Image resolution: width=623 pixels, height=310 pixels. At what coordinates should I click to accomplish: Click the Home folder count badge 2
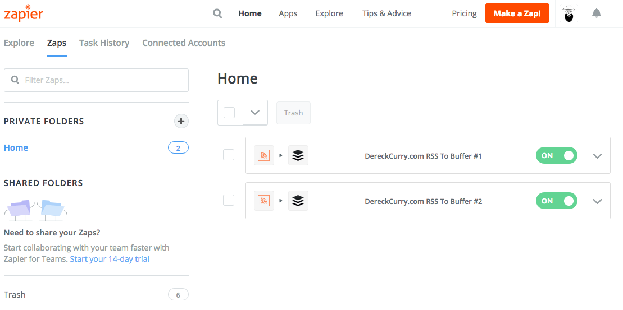(x=178, y=148)
